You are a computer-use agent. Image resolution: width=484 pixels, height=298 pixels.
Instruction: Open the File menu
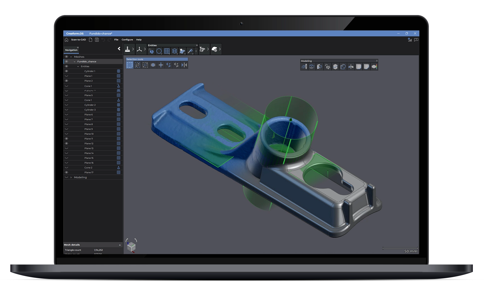[x=116, y=40]
